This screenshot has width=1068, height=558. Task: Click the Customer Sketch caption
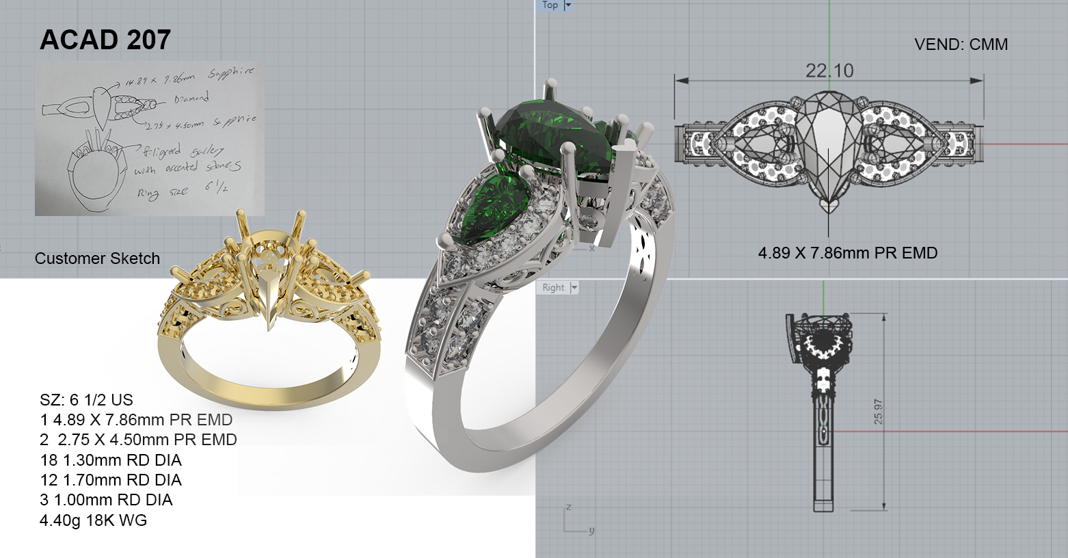97,258
